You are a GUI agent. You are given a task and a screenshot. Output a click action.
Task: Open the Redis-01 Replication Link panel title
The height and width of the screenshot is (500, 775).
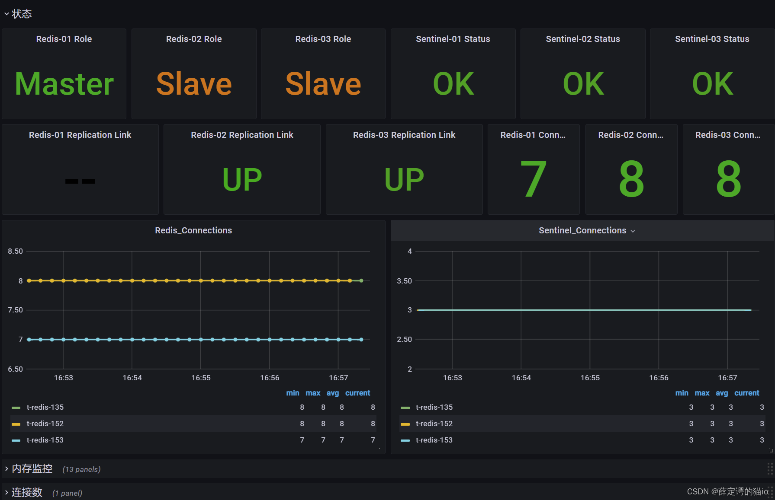[x=80, y=135]
